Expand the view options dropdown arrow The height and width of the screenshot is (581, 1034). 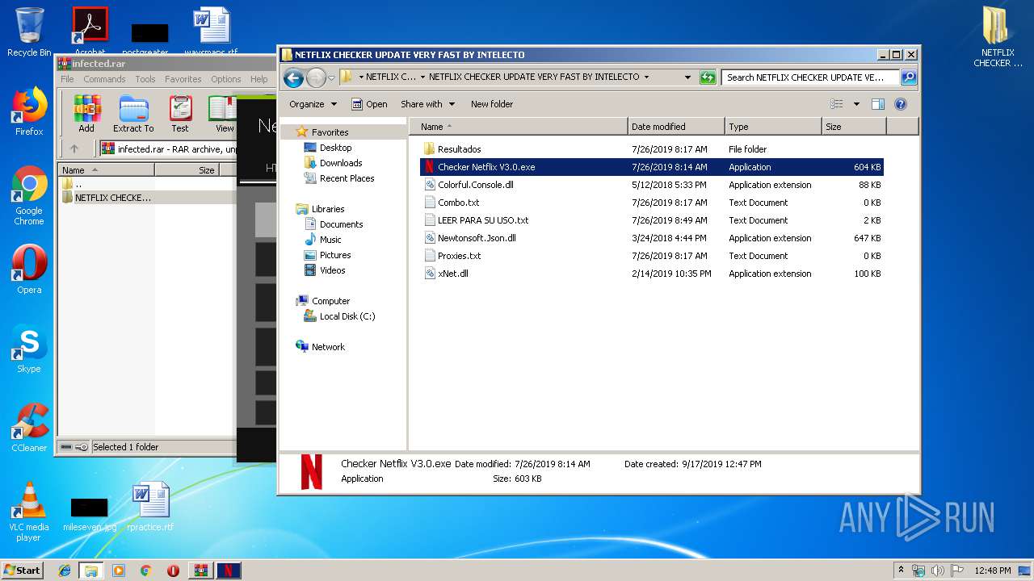click(x=856, y=104)
